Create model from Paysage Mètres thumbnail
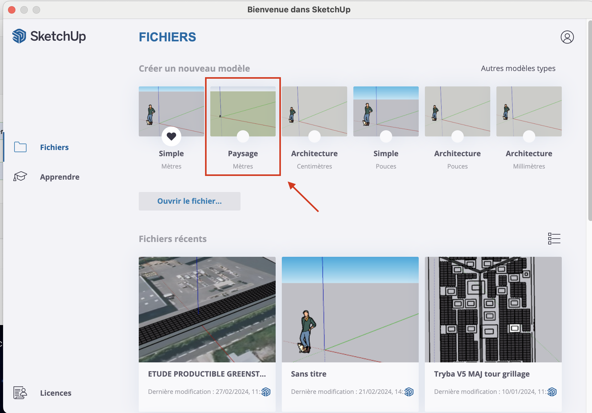The width and height of the screenshot is (592, 413). 243,111
